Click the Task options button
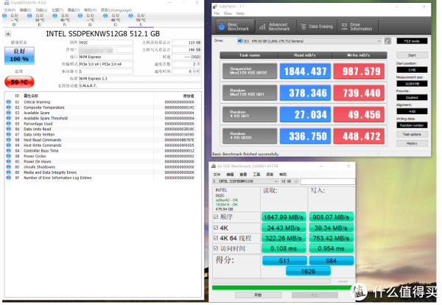This screenshot has height=305, width=442. coord(412,134)
